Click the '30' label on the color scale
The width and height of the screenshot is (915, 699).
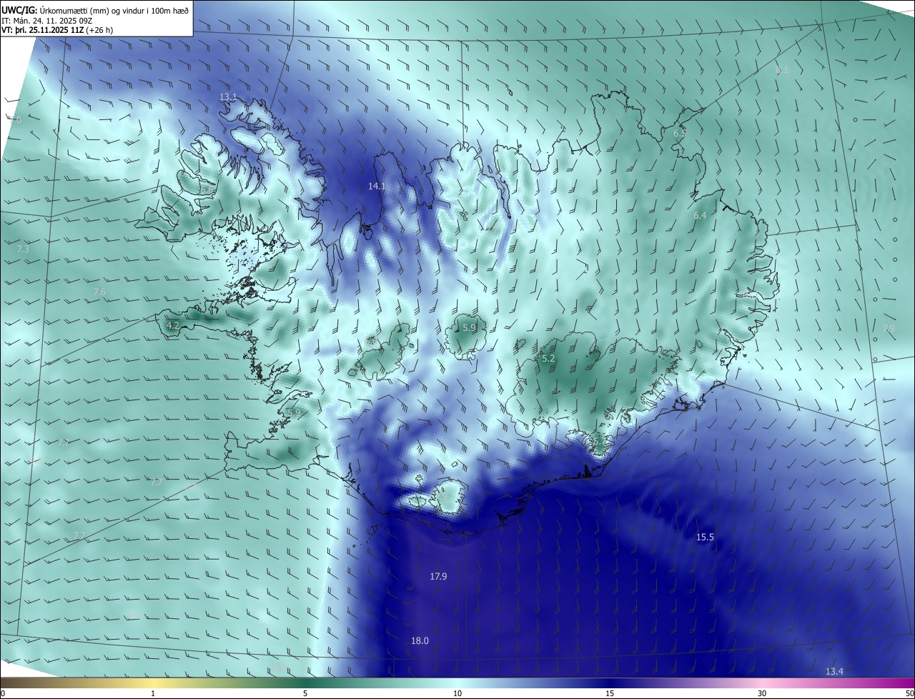[x=762, y=693]
